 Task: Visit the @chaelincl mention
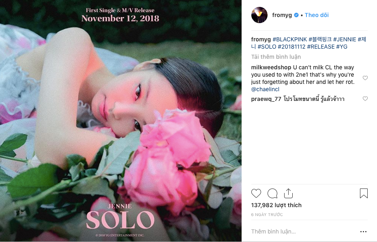[x=265, y=89]
